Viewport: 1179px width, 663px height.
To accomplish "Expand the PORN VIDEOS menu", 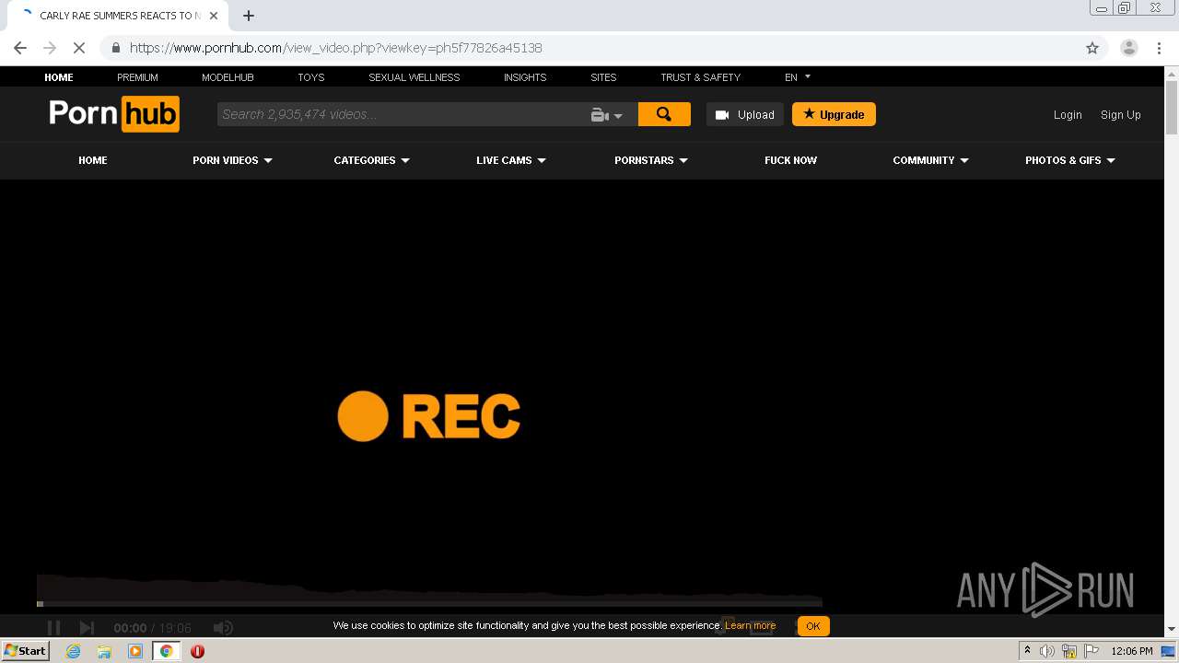I will pos(232,160).
